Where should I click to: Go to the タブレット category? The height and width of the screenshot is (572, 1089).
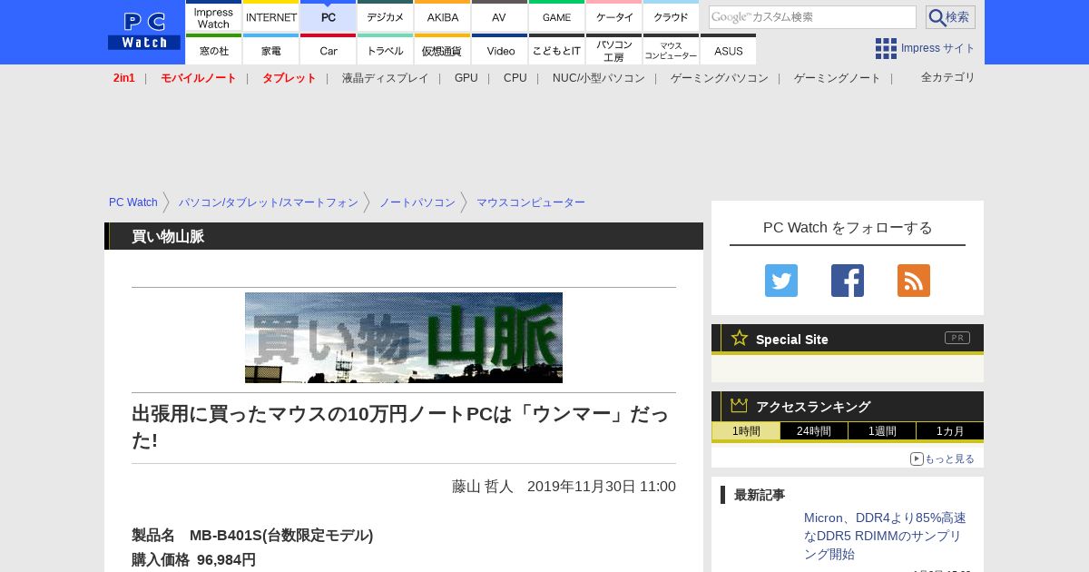(x=289, y=78)
